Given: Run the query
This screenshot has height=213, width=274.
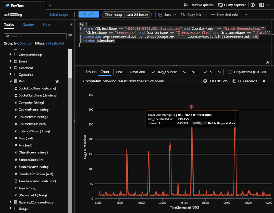Looking at the screenshot, I should (x=89, y=15).
